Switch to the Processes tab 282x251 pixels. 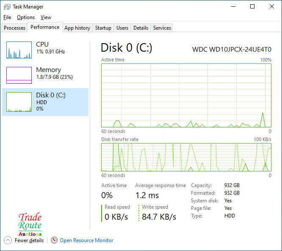(x=15, y=28)
